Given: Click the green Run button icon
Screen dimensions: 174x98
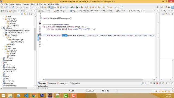Looking at the screenshot, I should point(72,7).
